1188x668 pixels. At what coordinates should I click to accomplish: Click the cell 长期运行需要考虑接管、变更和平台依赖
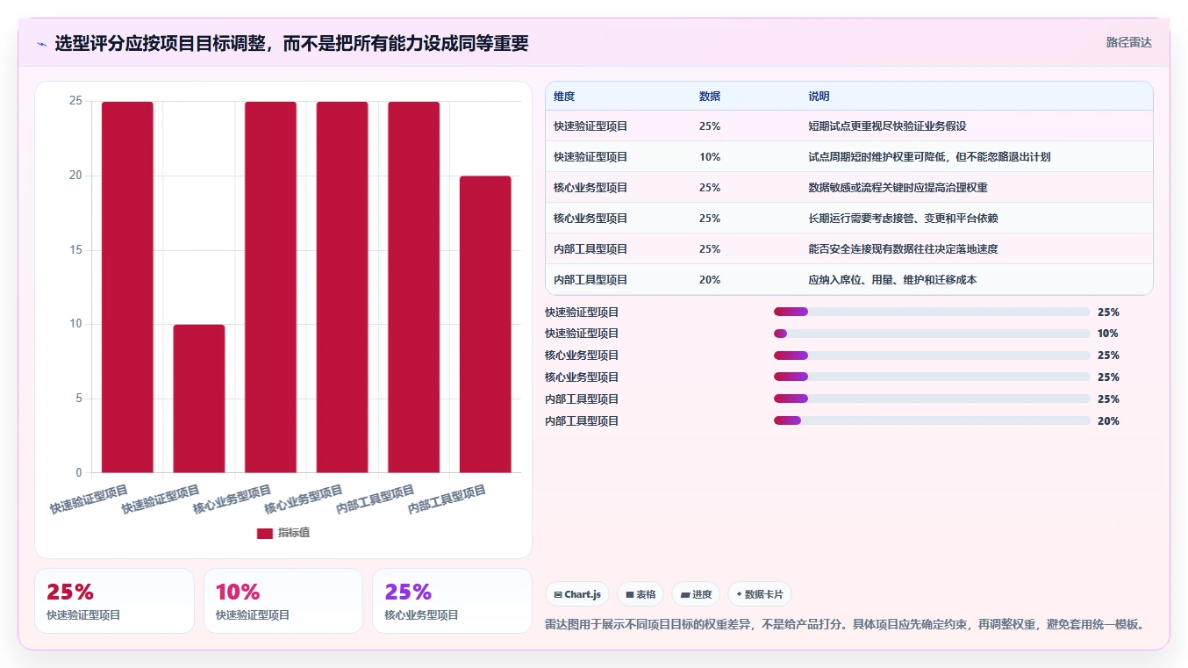903,219
